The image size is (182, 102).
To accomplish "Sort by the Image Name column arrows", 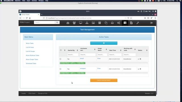I will 106,49.
